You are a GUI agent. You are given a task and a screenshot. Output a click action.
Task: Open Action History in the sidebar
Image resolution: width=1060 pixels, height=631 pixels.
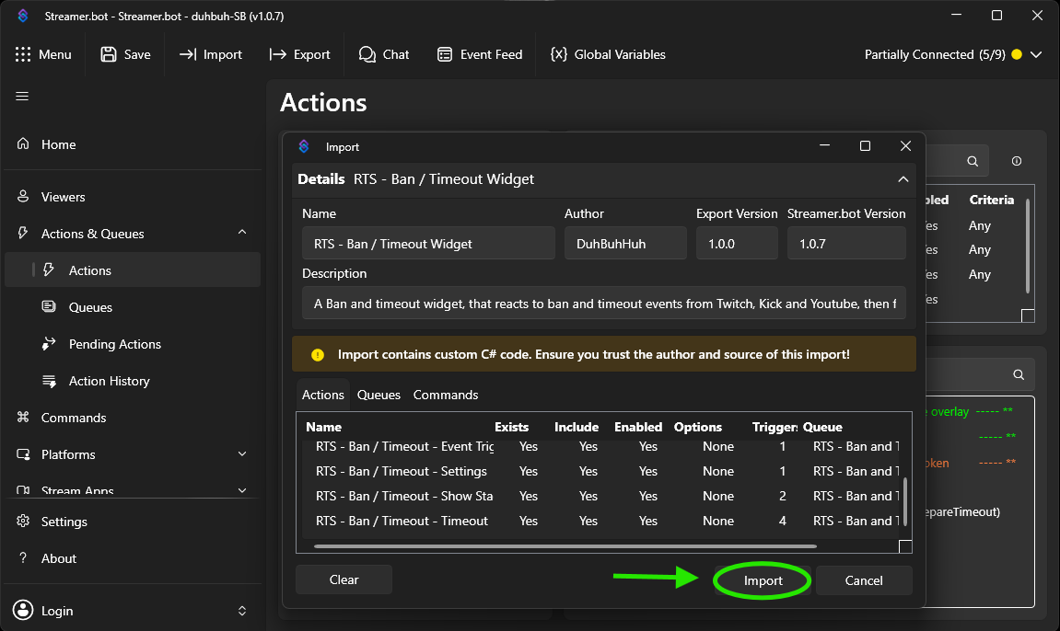click(133, 381)
